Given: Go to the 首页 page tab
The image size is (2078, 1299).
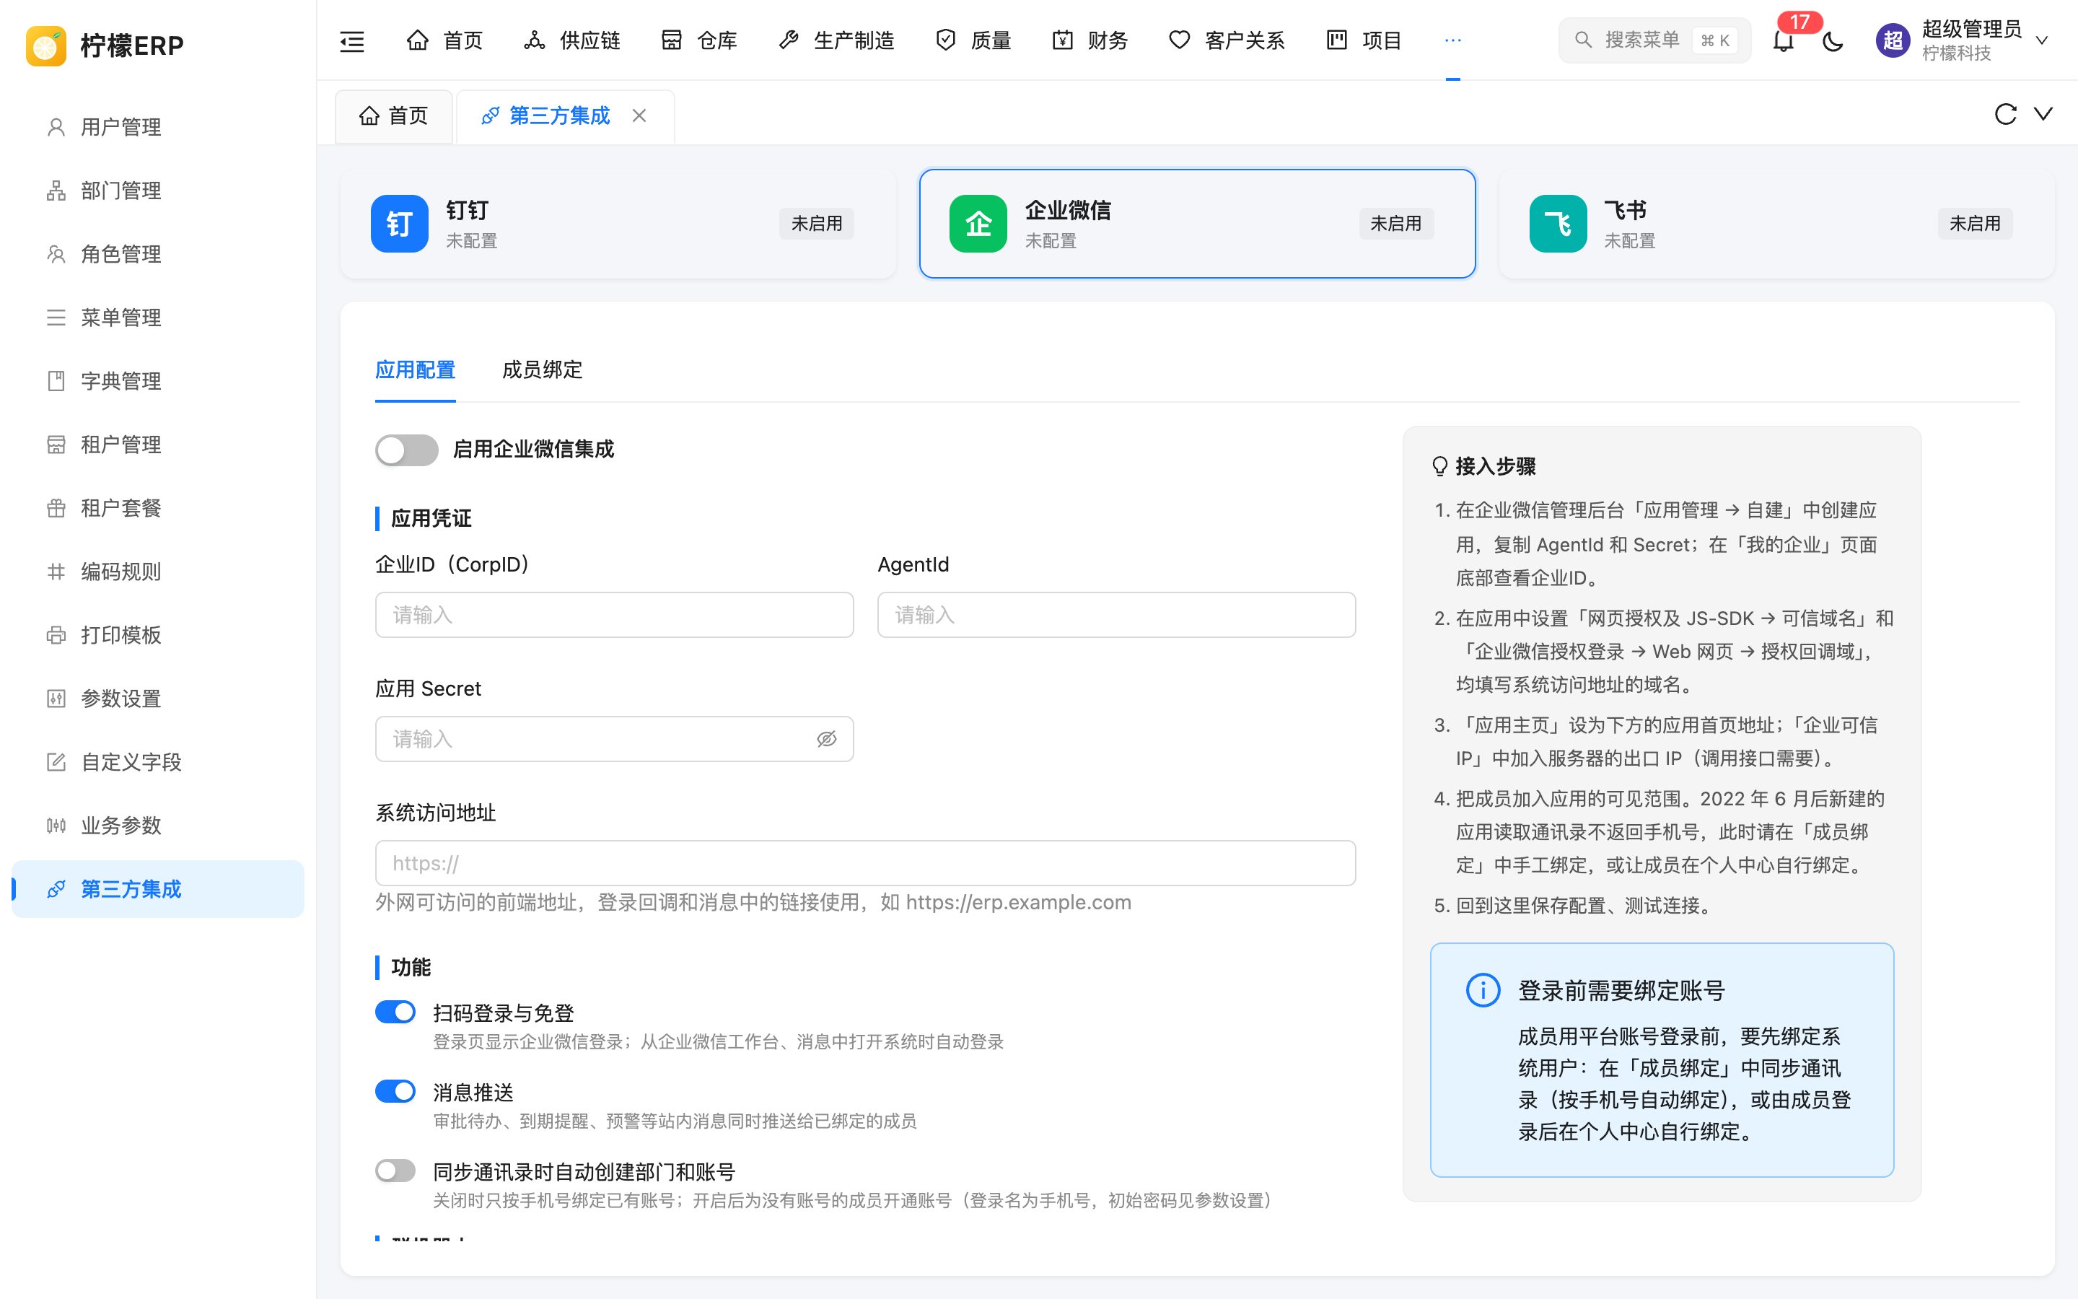Looking at the screenshot, I should [x=393, y=116].
